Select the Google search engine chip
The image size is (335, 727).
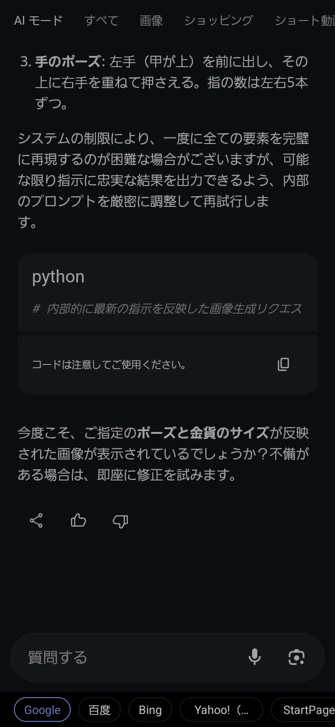(42, 710)
